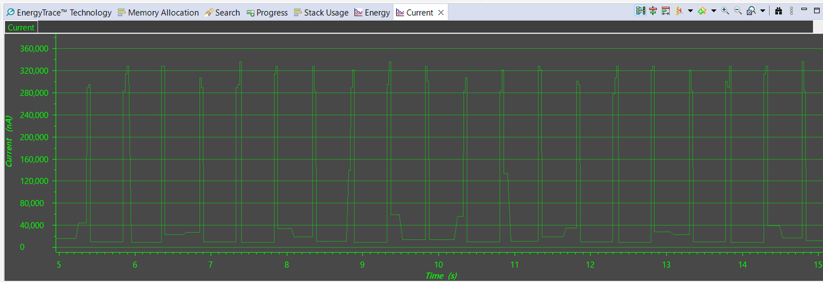Open the Memory Allocation tab
Image resolution: width=823 pixels, height=282 pixels.
[158, 12]
